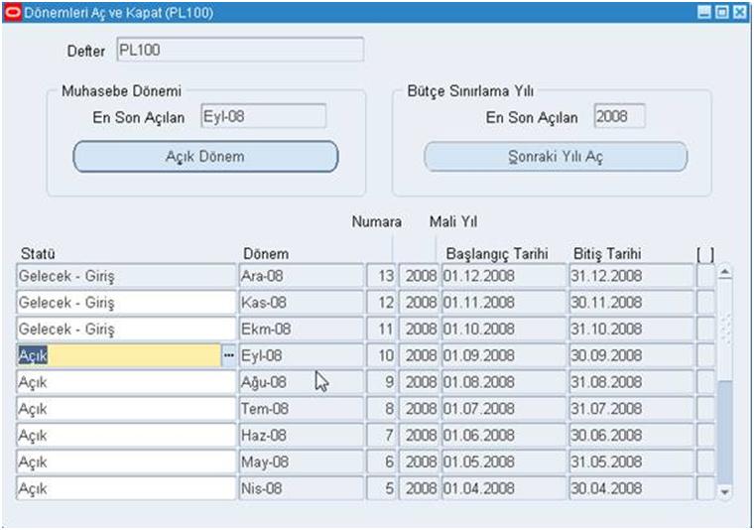Select the Açık status field for Ağu-08

pyautogui.click(x=125, y=382)
